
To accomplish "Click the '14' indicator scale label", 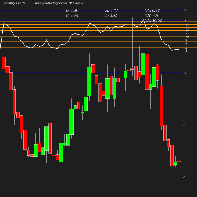I will pos(187,26).
